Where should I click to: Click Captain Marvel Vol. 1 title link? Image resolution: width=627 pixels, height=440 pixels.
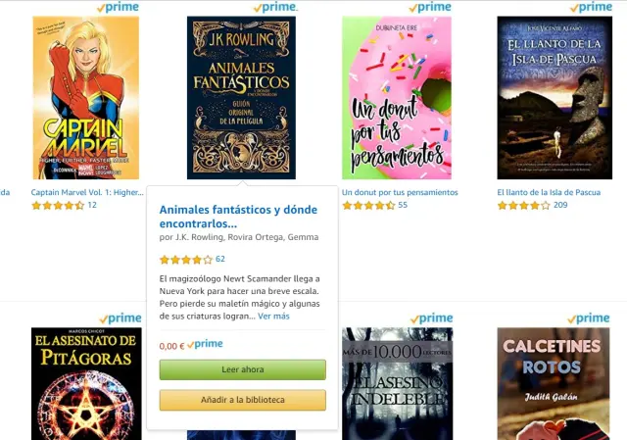pyautogui.click(x=87, y=192)
